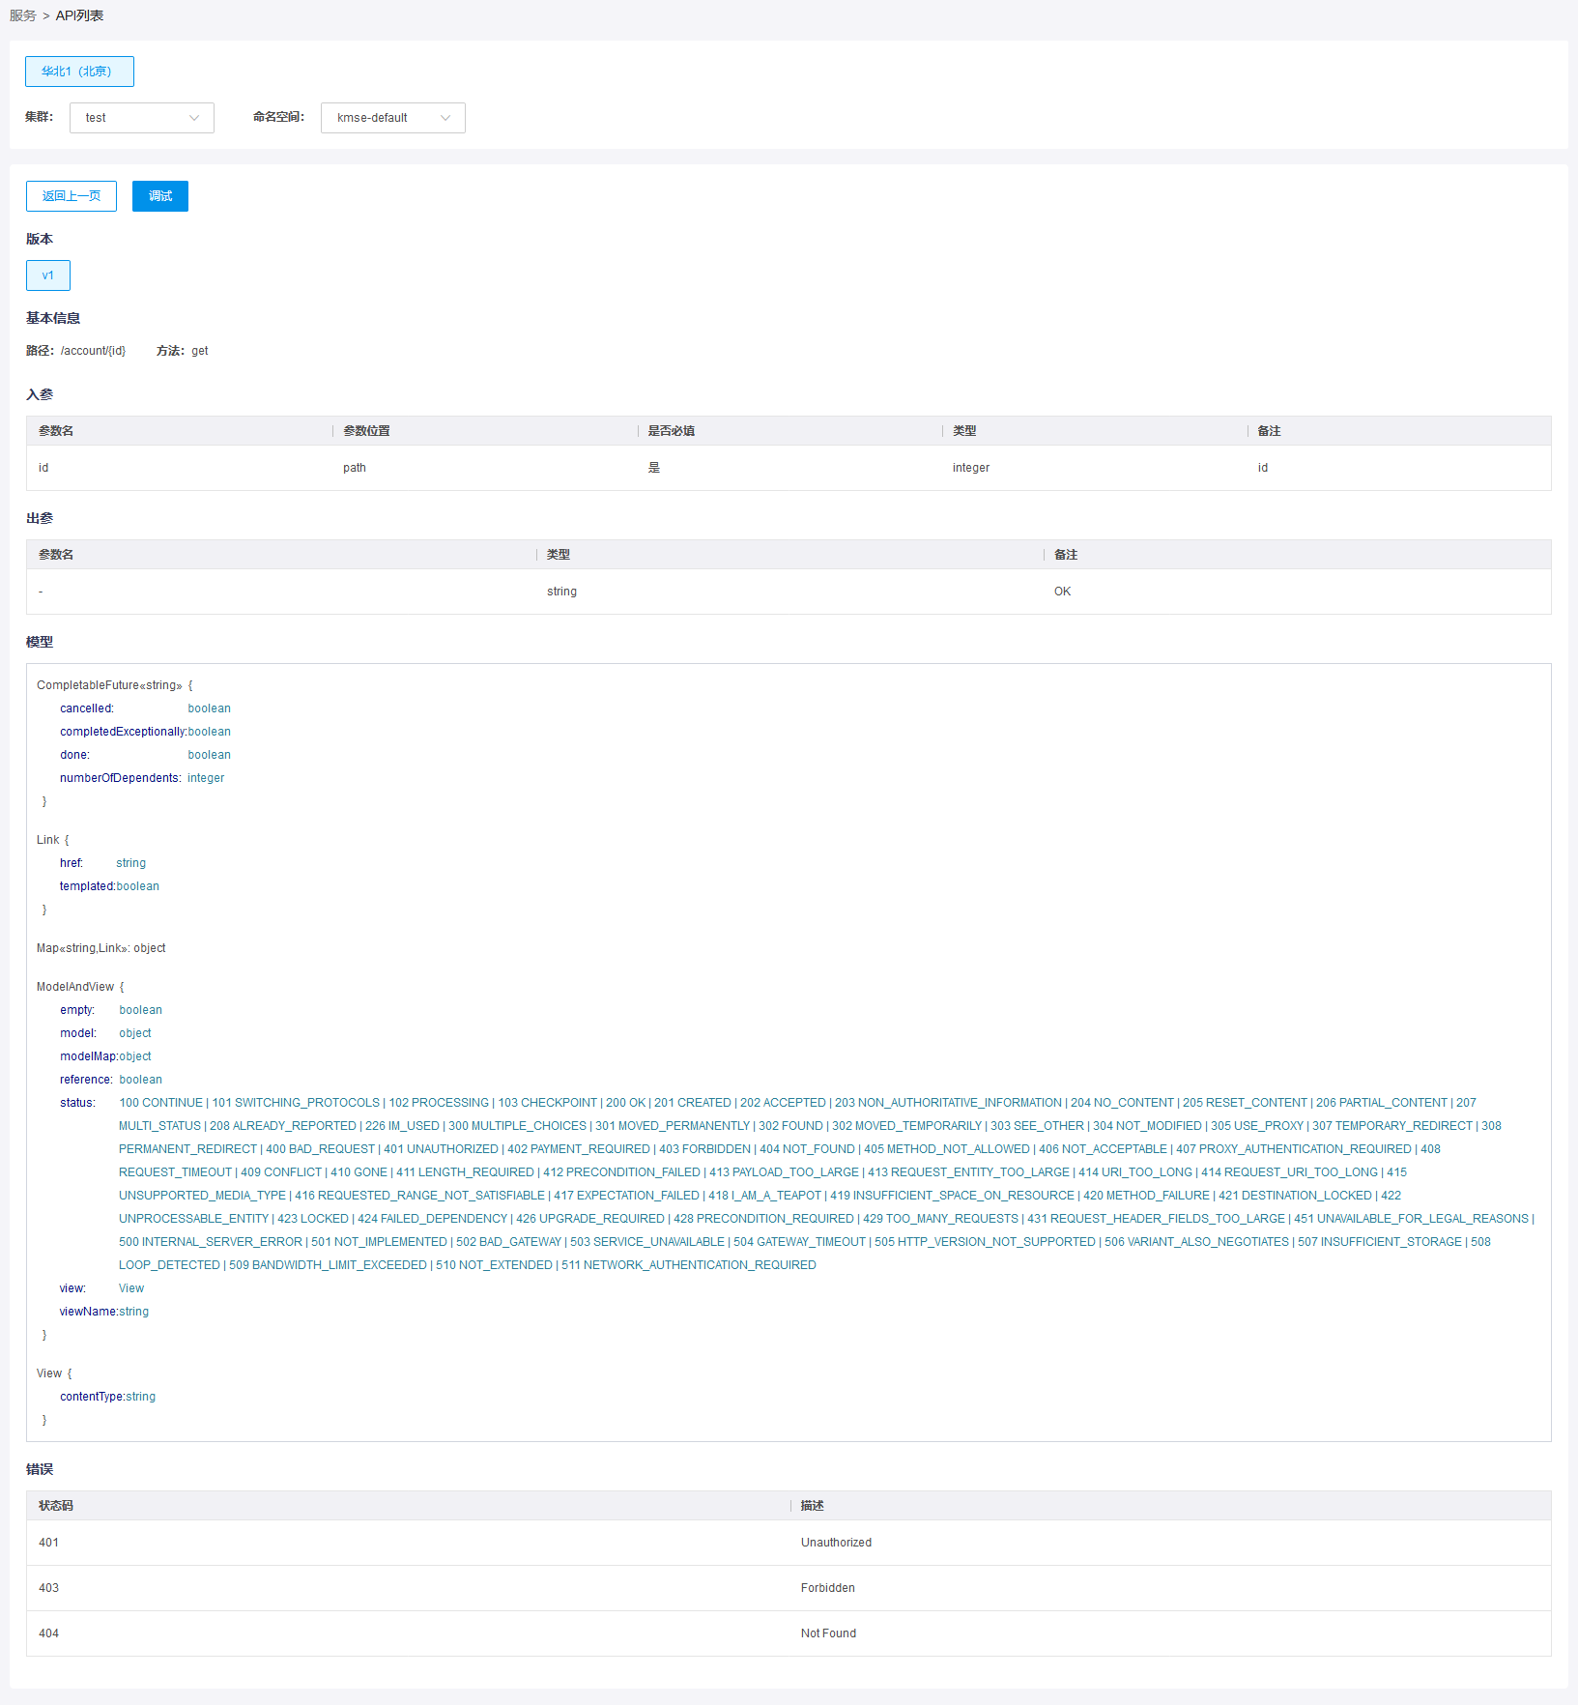Click the 状态码 column header
This screenshot has height=1705, width=1578.
click(56, 1506)
